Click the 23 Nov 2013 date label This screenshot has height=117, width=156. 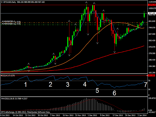80,115
